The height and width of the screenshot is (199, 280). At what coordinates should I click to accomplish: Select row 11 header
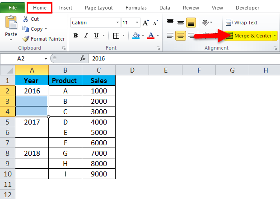coord(8,184)
